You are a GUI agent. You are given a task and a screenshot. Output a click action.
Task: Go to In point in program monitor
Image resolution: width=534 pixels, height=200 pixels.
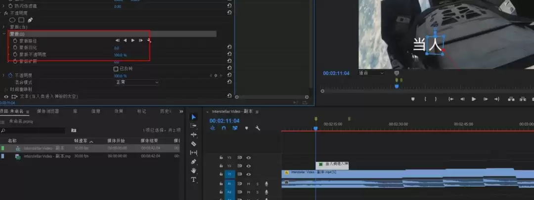451,99
